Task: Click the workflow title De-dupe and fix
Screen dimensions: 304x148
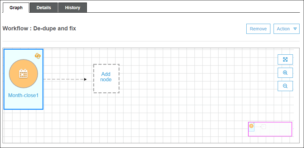Action: [39, 28]
